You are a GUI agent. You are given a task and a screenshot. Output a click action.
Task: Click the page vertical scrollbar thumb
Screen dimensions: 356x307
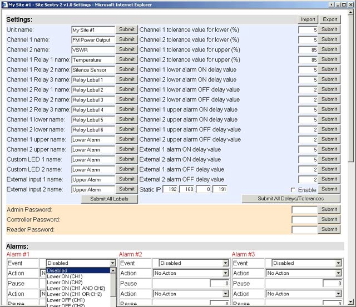coord(350,89)
